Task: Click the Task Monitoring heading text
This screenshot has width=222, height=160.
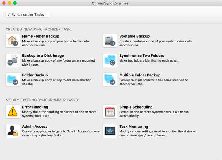Action: (134, 126)
